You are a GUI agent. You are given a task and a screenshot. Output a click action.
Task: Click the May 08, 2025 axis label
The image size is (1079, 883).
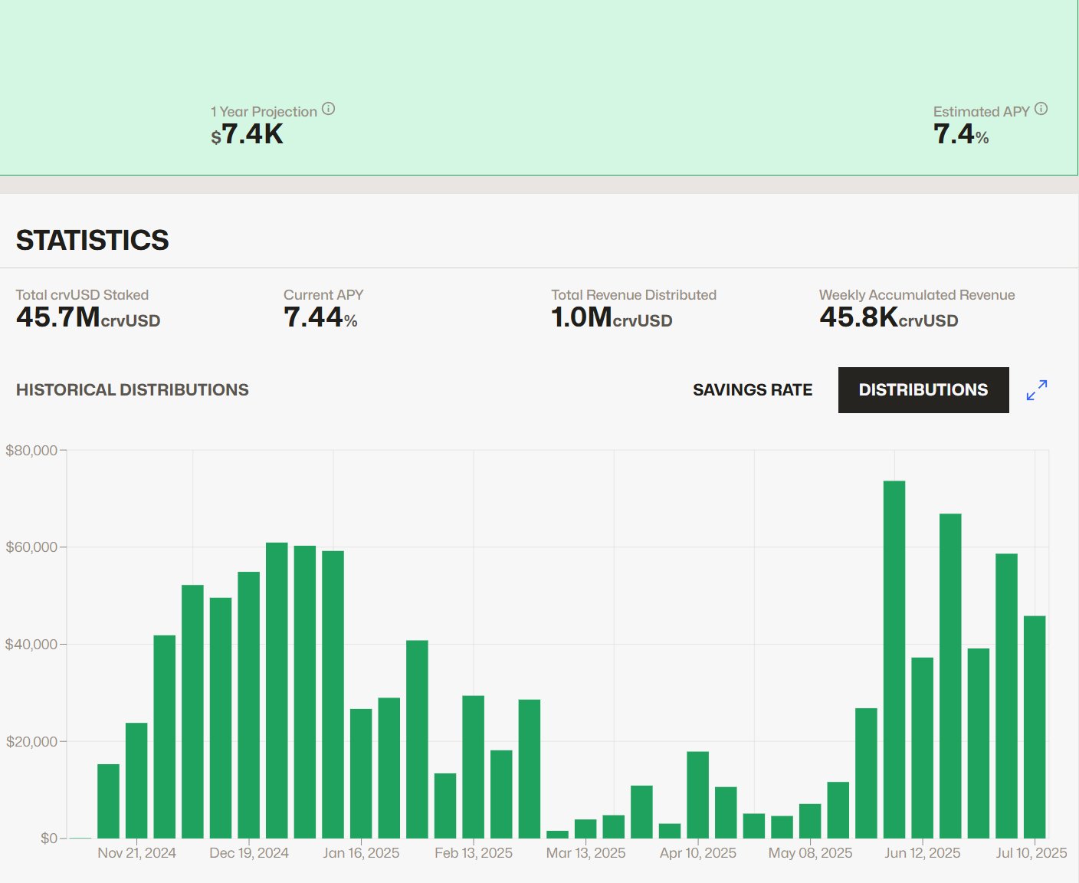click(x=810, y=853)
